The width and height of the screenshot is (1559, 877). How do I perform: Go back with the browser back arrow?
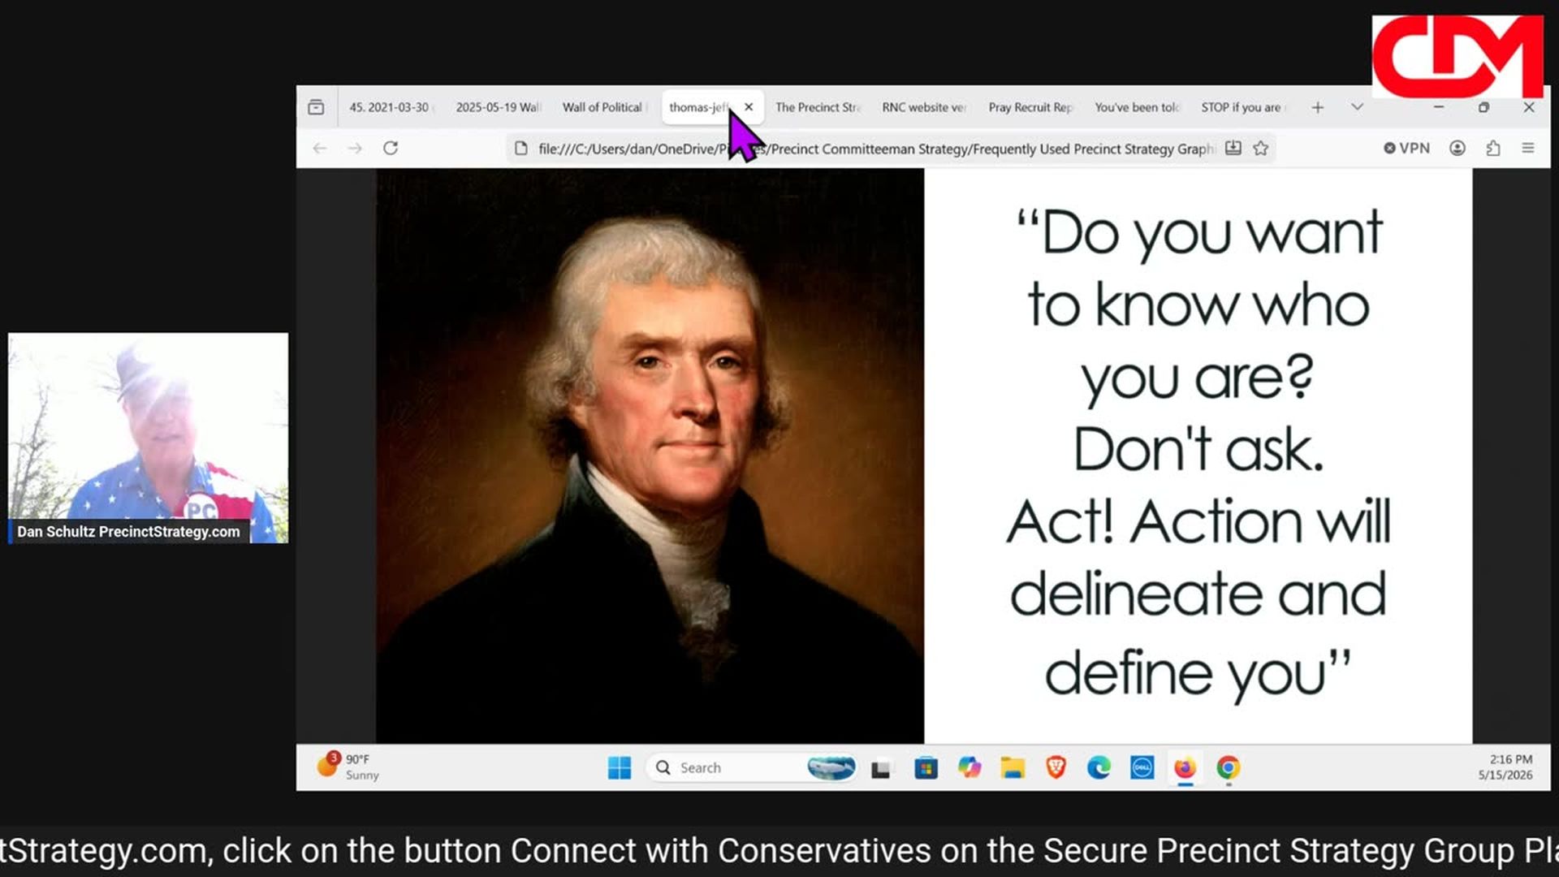(x=320, y=148)
